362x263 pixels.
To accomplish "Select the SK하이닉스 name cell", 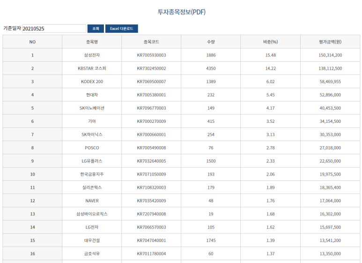I will [x=92, y=135].
